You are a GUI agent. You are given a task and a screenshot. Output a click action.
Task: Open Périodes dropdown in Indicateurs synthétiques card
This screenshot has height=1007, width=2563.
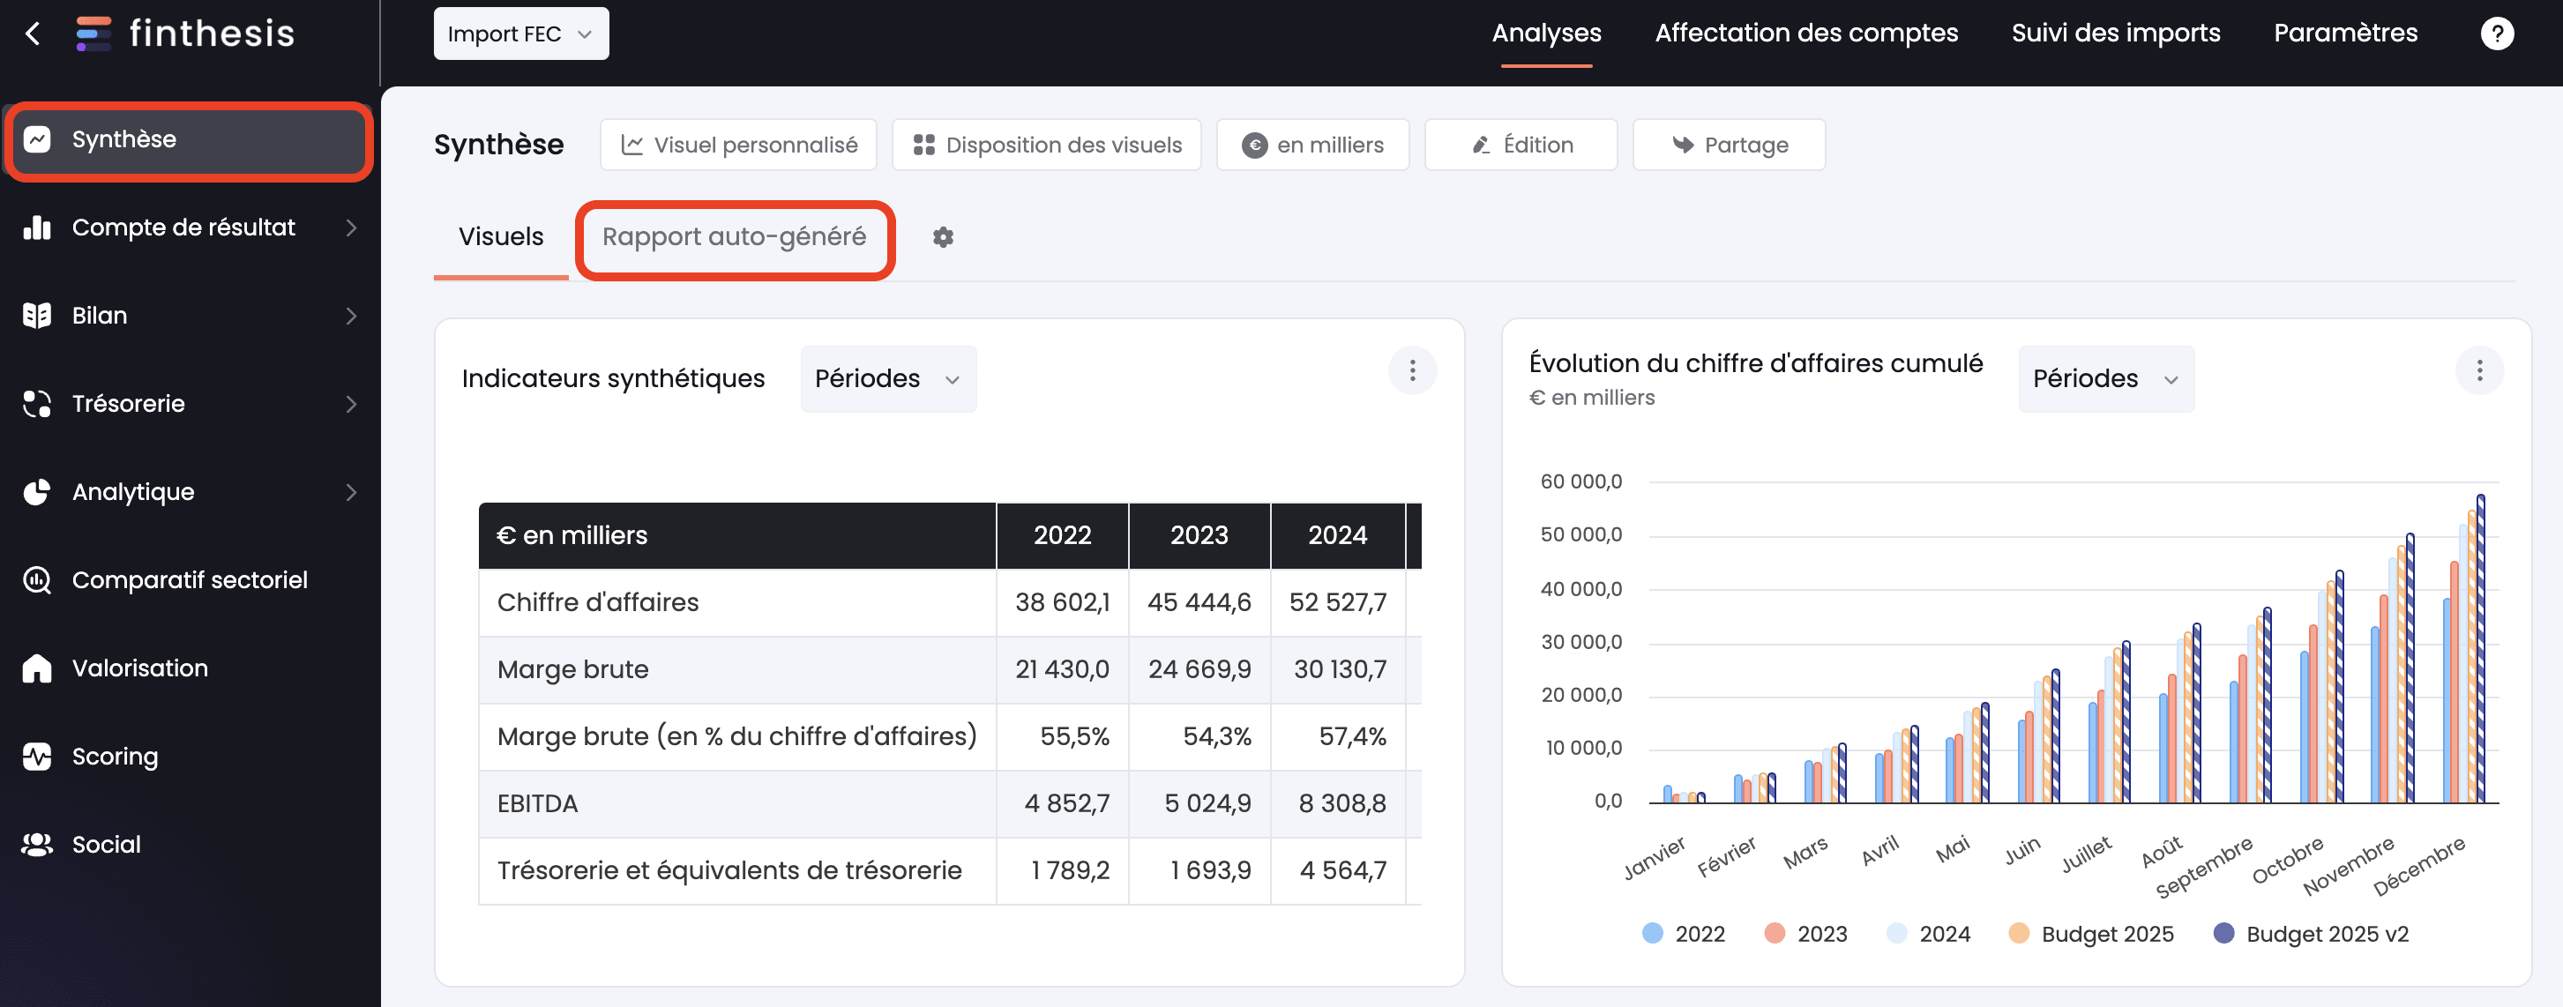point(887,379)
